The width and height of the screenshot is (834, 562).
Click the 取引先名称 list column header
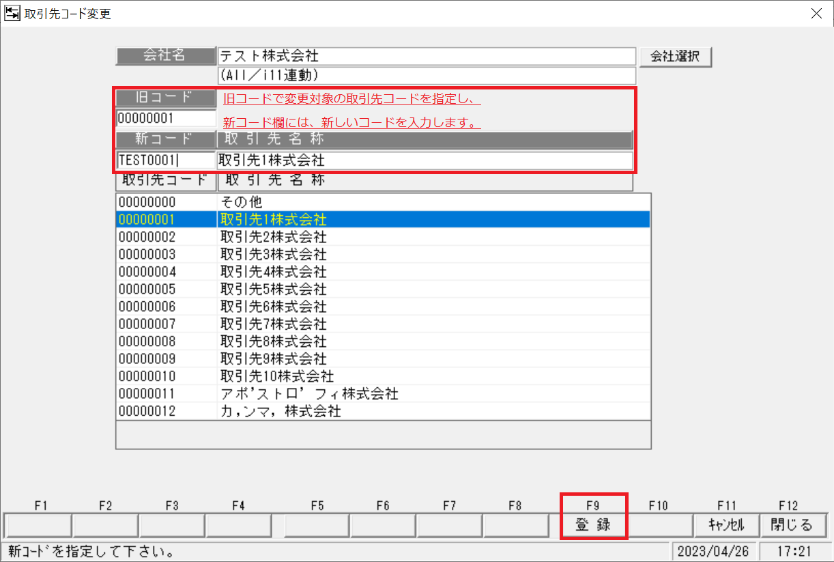pyautogui.click(x=425, y=182)
